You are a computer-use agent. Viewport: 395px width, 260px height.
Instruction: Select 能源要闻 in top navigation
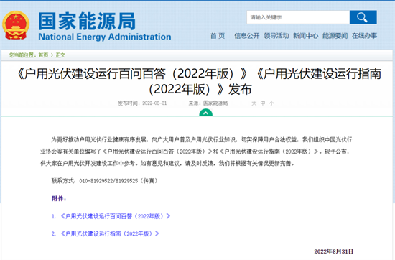[335, 36]
